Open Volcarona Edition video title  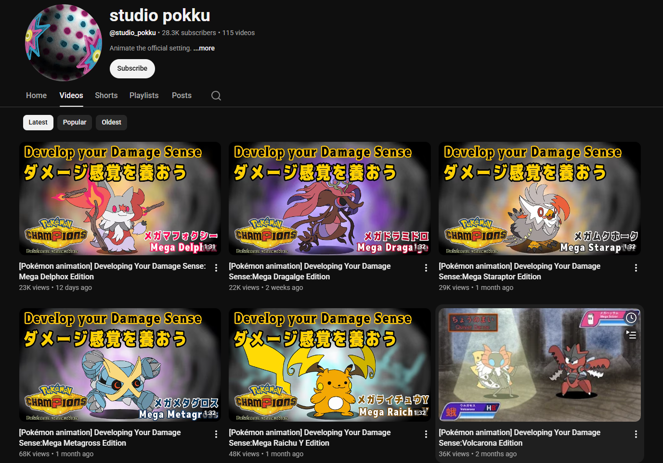(520, 438)
